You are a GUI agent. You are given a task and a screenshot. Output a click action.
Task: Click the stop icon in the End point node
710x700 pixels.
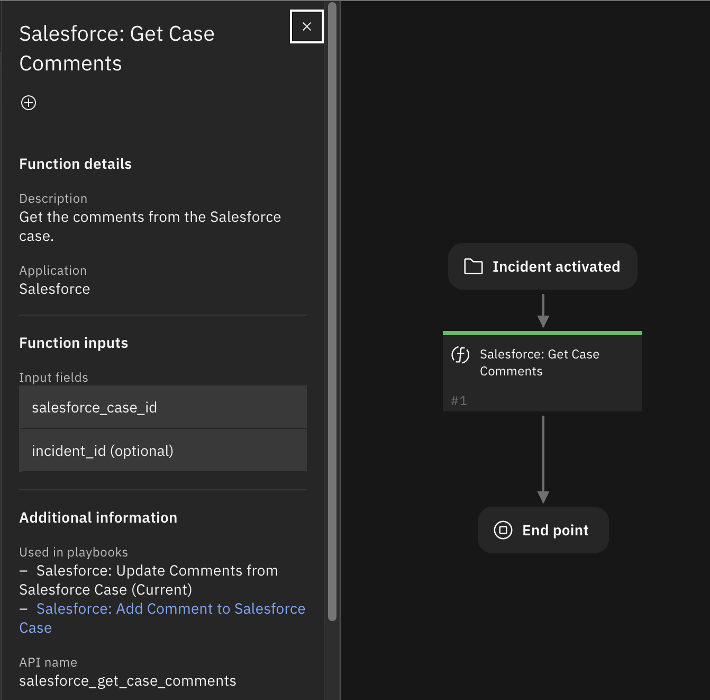[503, 530]
